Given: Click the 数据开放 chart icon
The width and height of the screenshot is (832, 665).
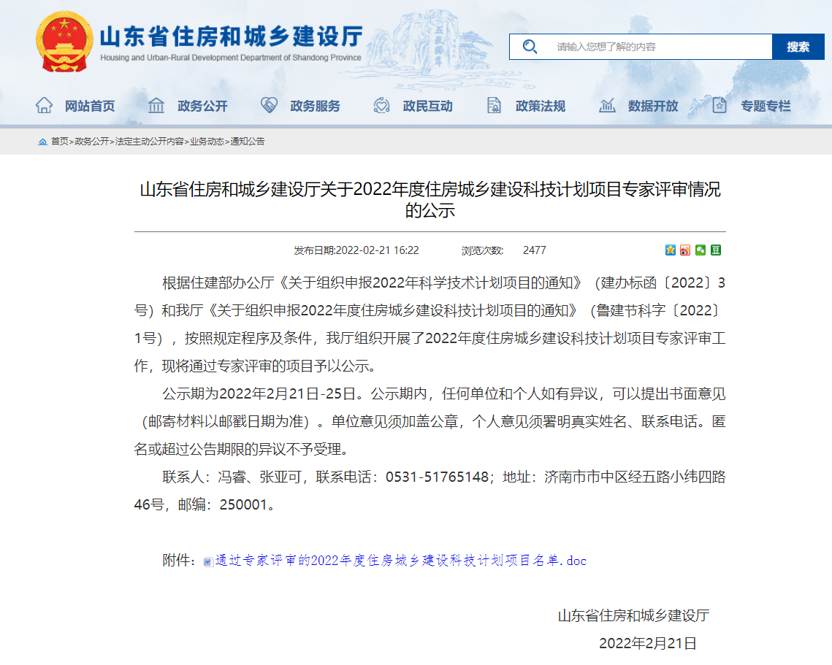Looking at the screenshot, I should coord(607,105).
